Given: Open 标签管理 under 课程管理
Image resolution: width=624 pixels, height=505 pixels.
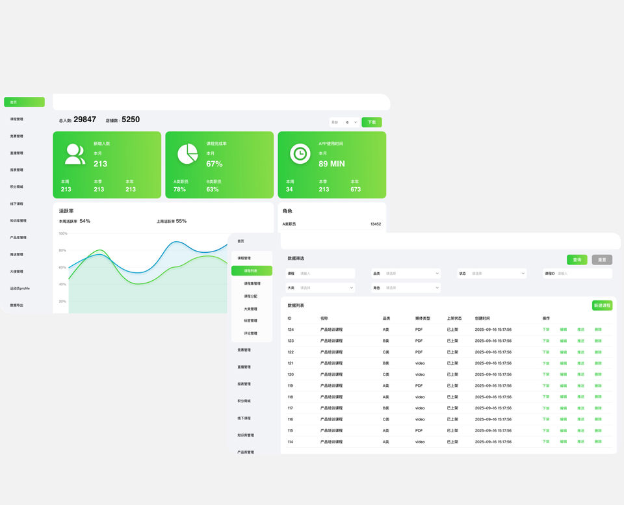Looking at the screenshot, I should point(250,321).
